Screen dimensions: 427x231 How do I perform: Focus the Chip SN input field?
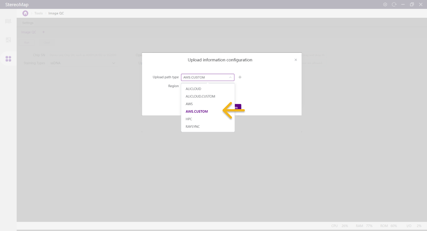coord(83,55)
